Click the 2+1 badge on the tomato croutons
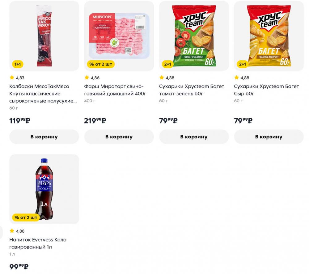The width and height of the screenshot is (309, 274). (167, 64)
